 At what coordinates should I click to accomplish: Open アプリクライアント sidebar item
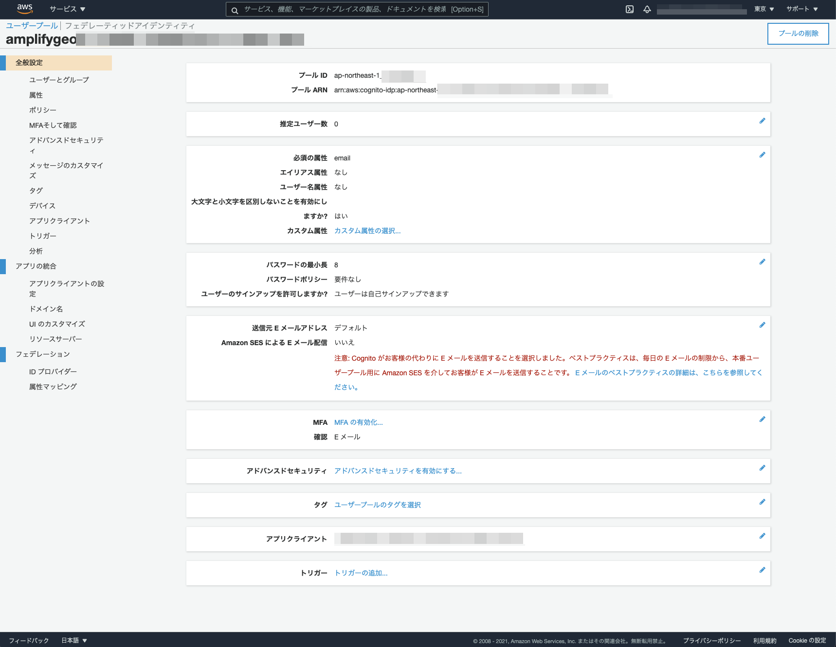60,221
